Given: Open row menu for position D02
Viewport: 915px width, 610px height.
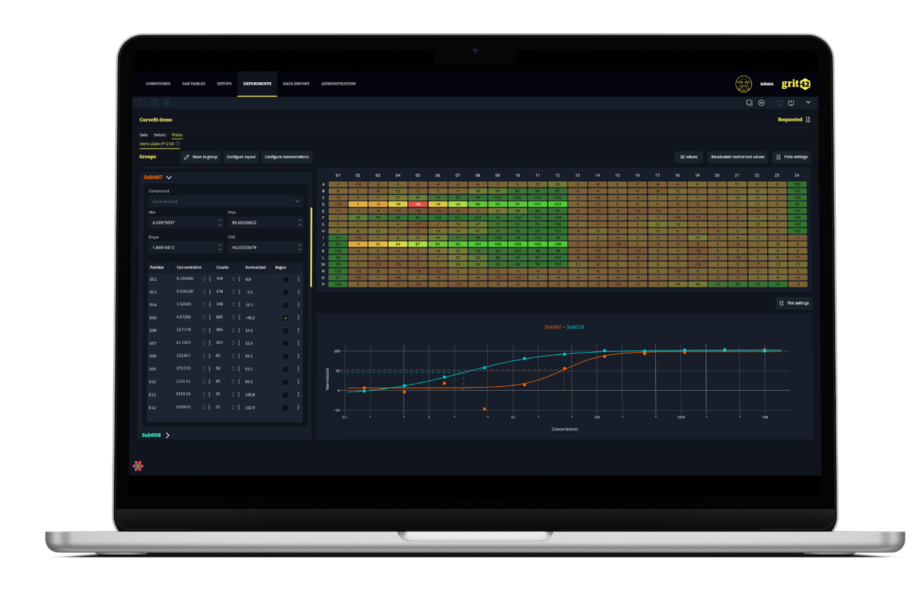Looking at the screenshot, I should 298,279.
